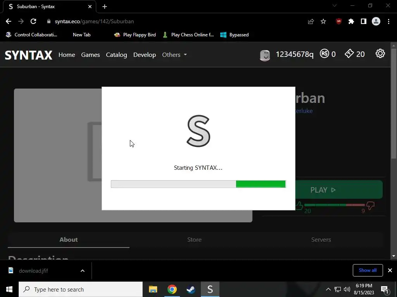The width and height of the screenshot is (397, 297).
Task: Open the Windows Start menu
Action: point(9,289)
